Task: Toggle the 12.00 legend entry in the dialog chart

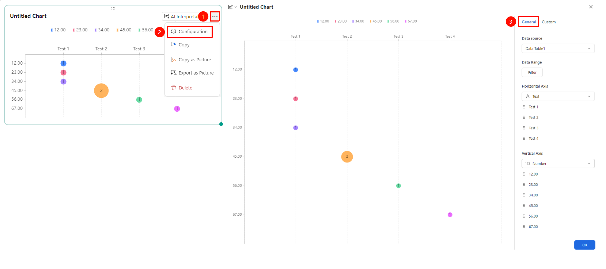Action: pyautogui.click(x=323, y=21)
